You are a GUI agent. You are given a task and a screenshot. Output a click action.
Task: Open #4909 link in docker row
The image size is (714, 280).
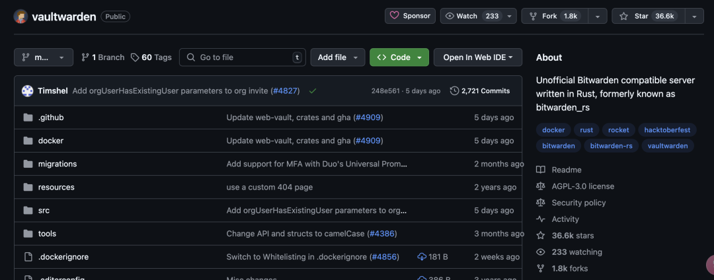click(x=368, y=141)
